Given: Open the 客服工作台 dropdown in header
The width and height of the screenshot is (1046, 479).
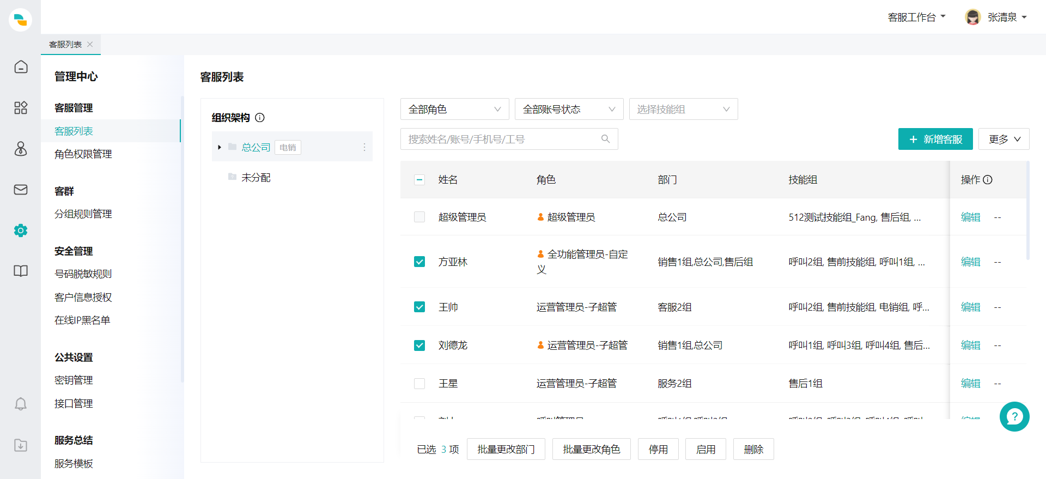Looking at the screenshot, I should click(917, 17).
